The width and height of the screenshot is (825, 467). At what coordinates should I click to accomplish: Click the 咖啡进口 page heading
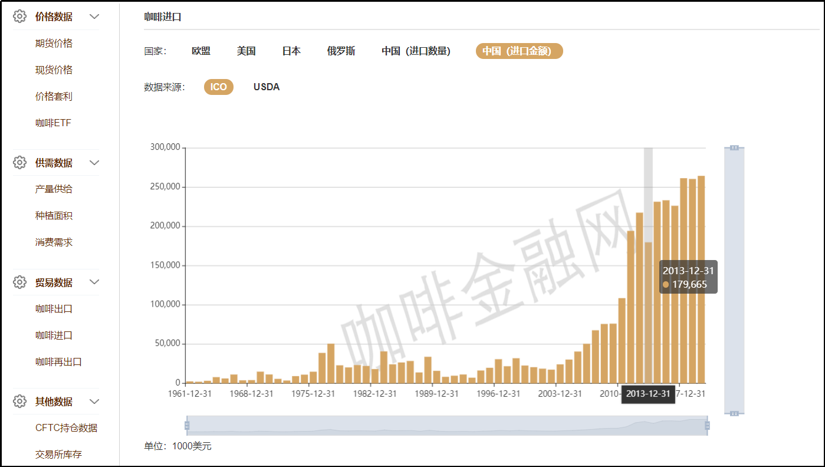(x=163, y=17)
